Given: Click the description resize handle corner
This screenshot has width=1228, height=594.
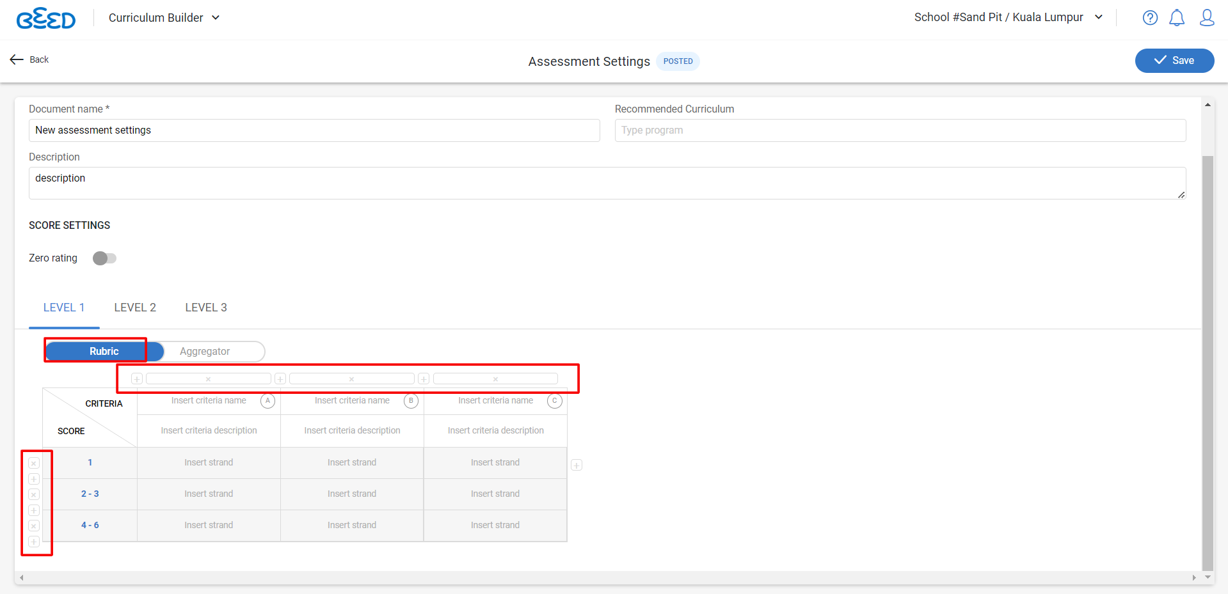Looking at the screenshot, I should tap(1181, 194).
